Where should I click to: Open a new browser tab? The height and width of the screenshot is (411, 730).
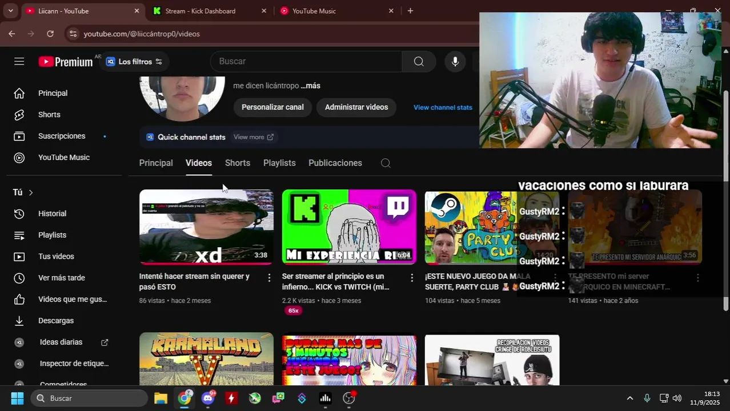pyautogui.click(x=410, y=11)
